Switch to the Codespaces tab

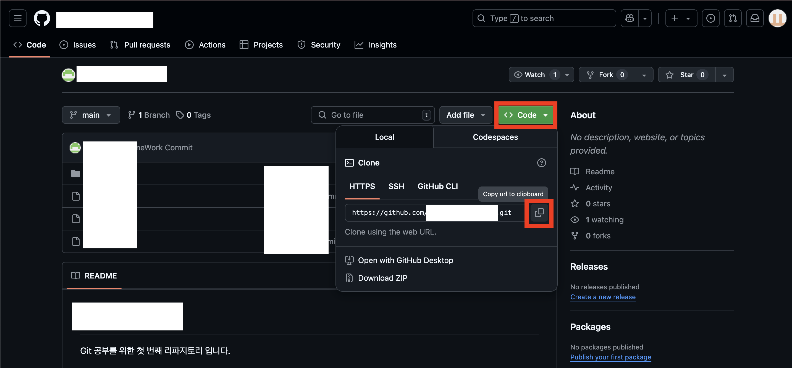(495, 137)
